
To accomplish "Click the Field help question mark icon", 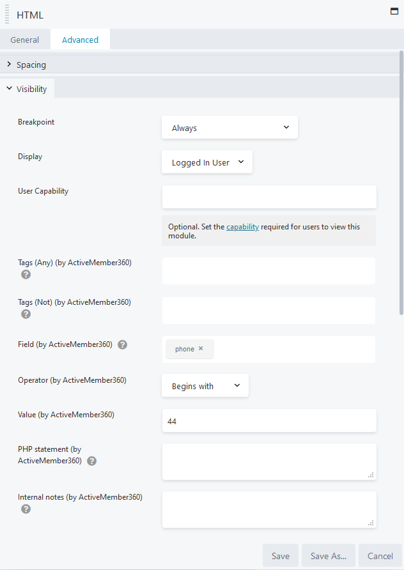I will point(122,344).
